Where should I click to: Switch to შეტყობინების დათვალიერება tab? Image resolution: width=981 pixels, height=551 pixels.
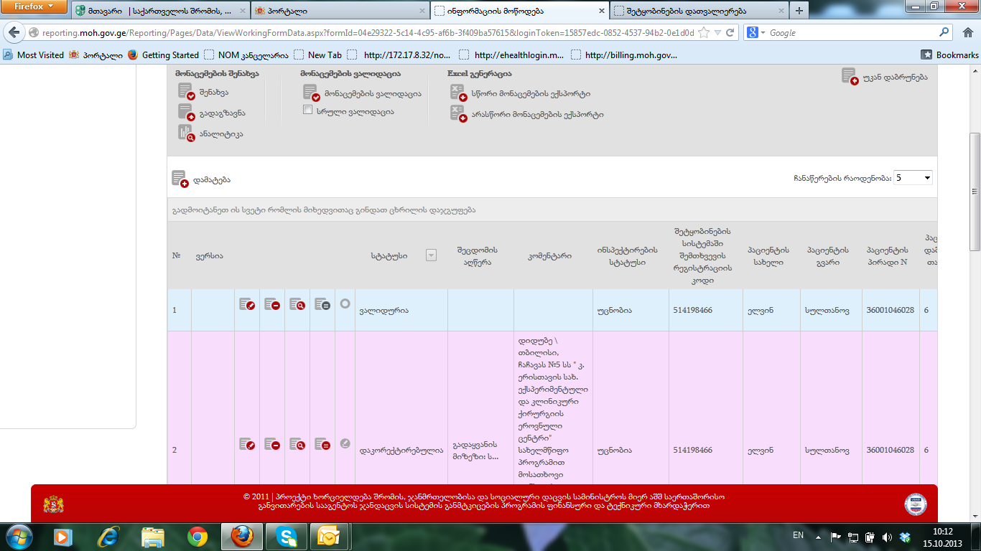[x=698, y=11]
